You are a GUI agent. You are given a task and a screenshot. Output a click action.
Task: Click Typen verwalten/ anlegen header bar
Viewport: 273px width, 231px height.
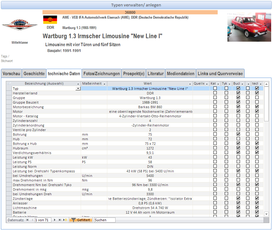pyautogui.click(x=136, y=5)
